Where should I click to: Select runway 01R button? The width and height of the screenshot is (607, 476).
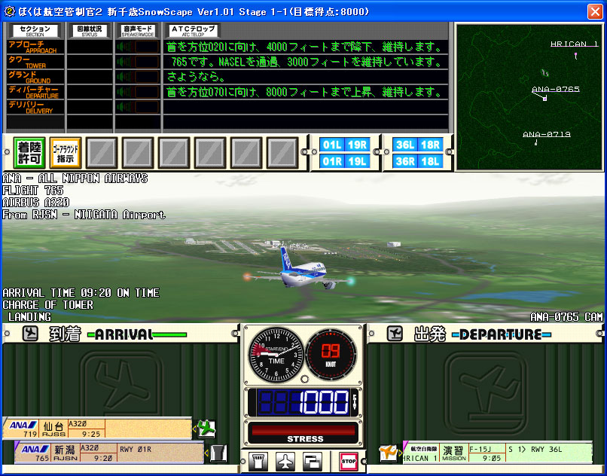332,161
